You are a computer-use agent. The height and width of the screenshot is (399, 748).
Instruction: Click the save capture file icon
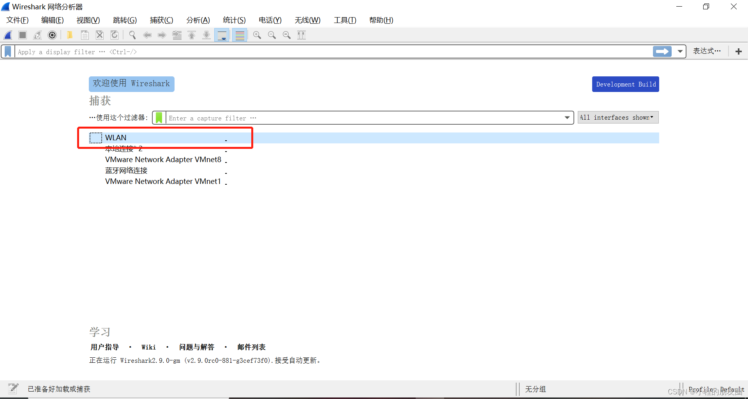tap(85, 35)
